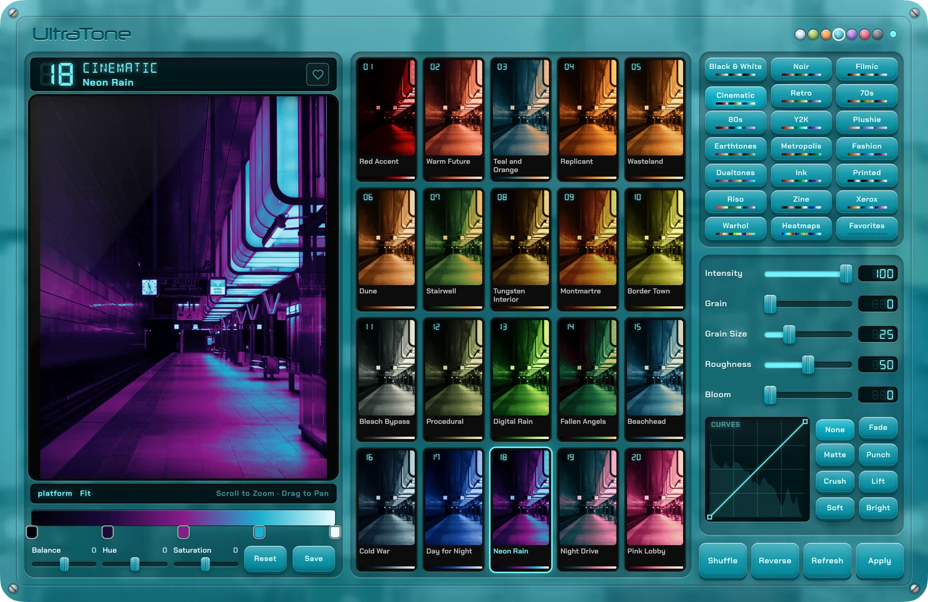Click the magenta gradient color stop

pyautogui.click(x=183, y=532)
